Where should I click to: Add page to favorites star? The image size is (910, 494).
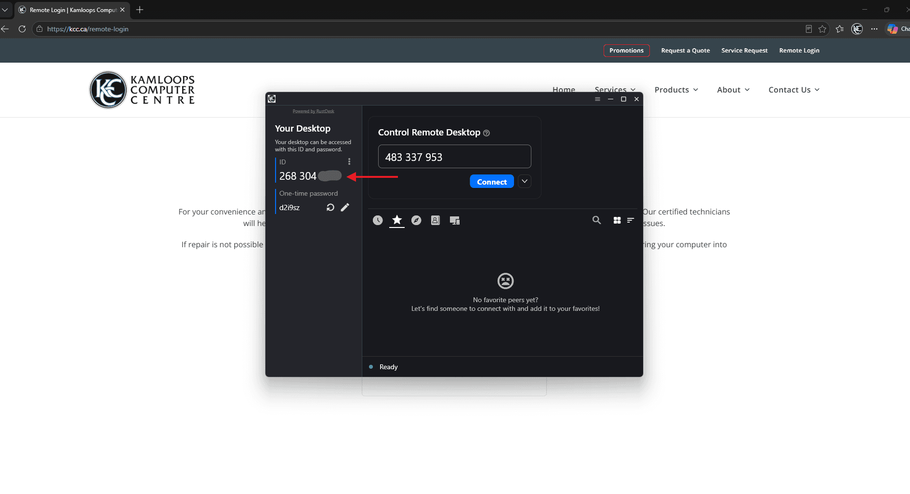(x=822, y=29)
